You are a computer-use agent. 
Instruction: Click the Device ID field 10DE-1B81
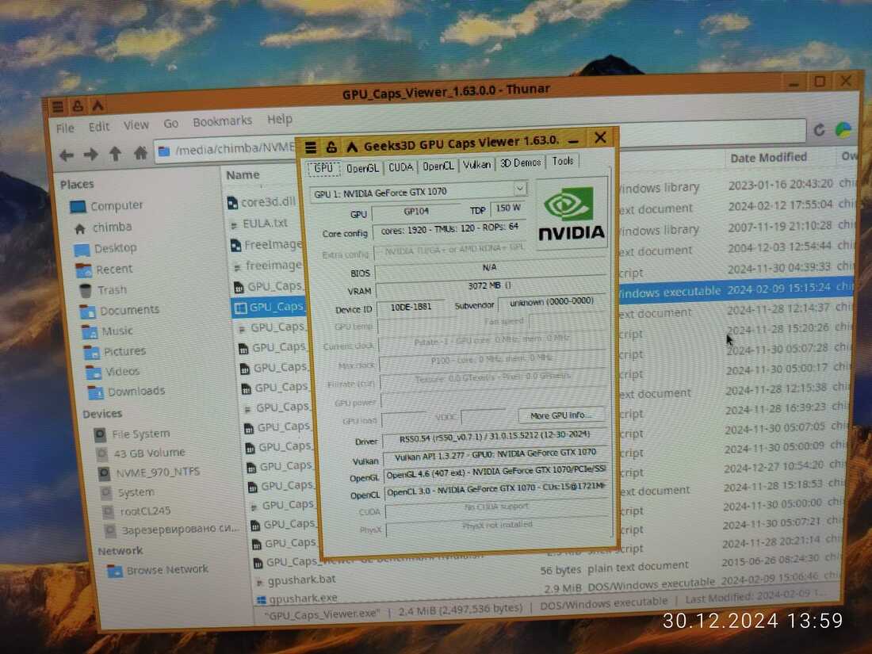point(411,307)
